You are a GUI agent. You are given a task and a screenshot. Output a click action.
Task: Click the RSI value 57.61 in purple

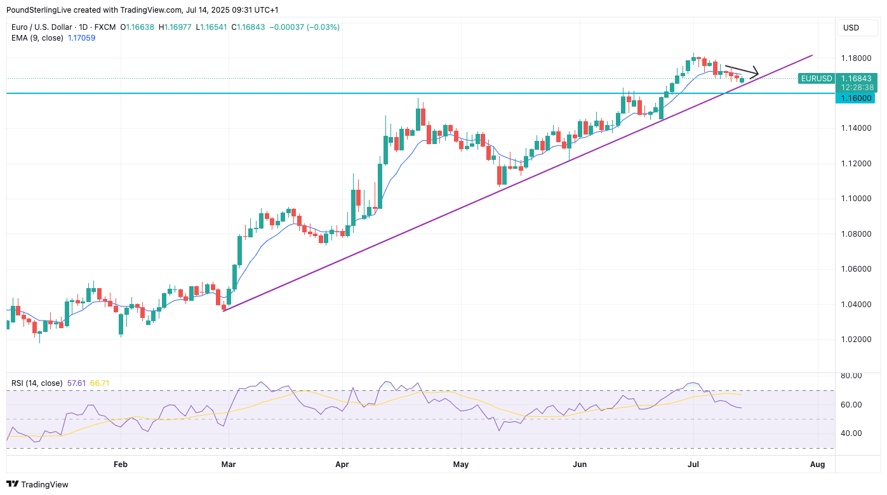76,383
